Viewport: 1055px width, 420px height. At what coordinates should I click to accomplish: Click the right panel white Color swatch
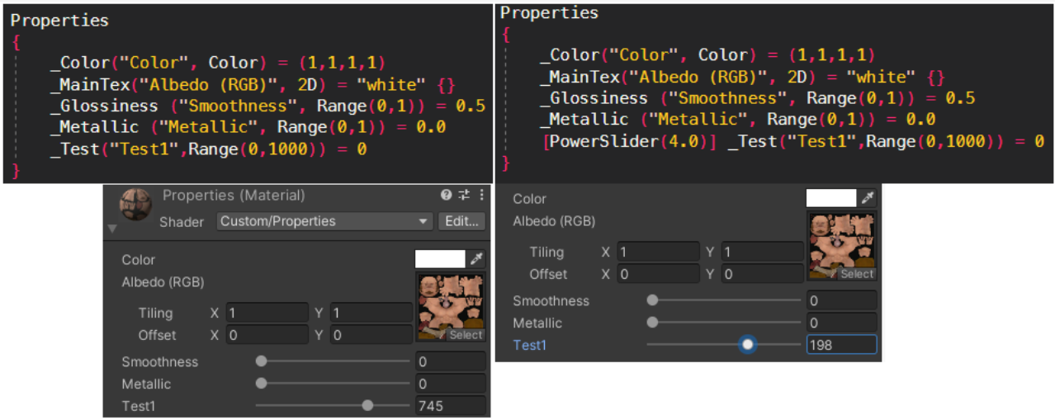pyautogui.click(x=831, y=198)
